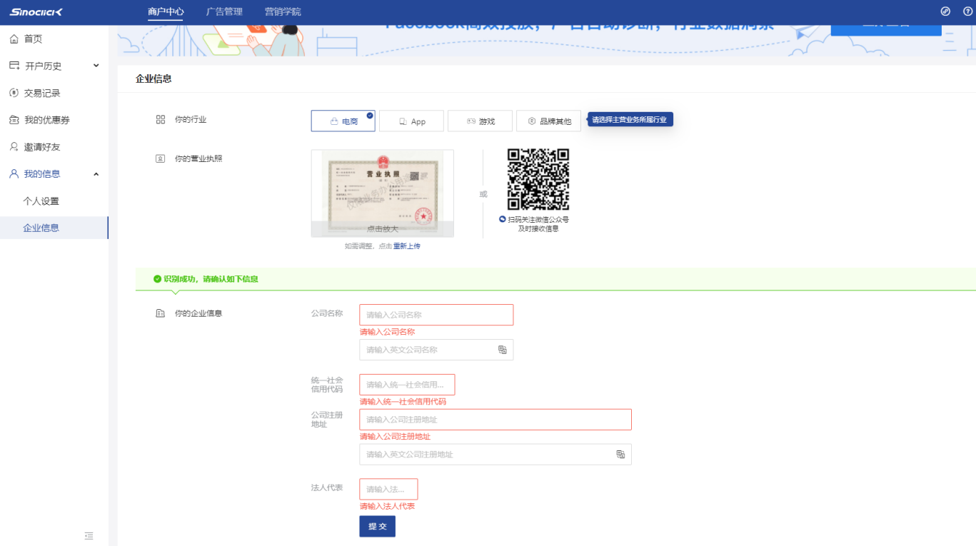976x546 pixels.
Task: Choose the 游戏 industry option
Action: [x=480, y=121]
